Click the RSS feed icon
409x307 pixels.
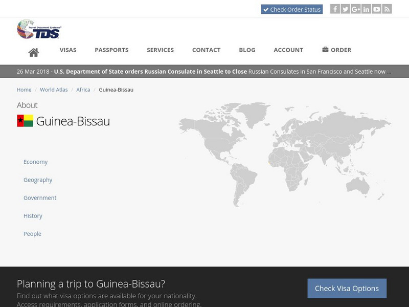(387, 9)
